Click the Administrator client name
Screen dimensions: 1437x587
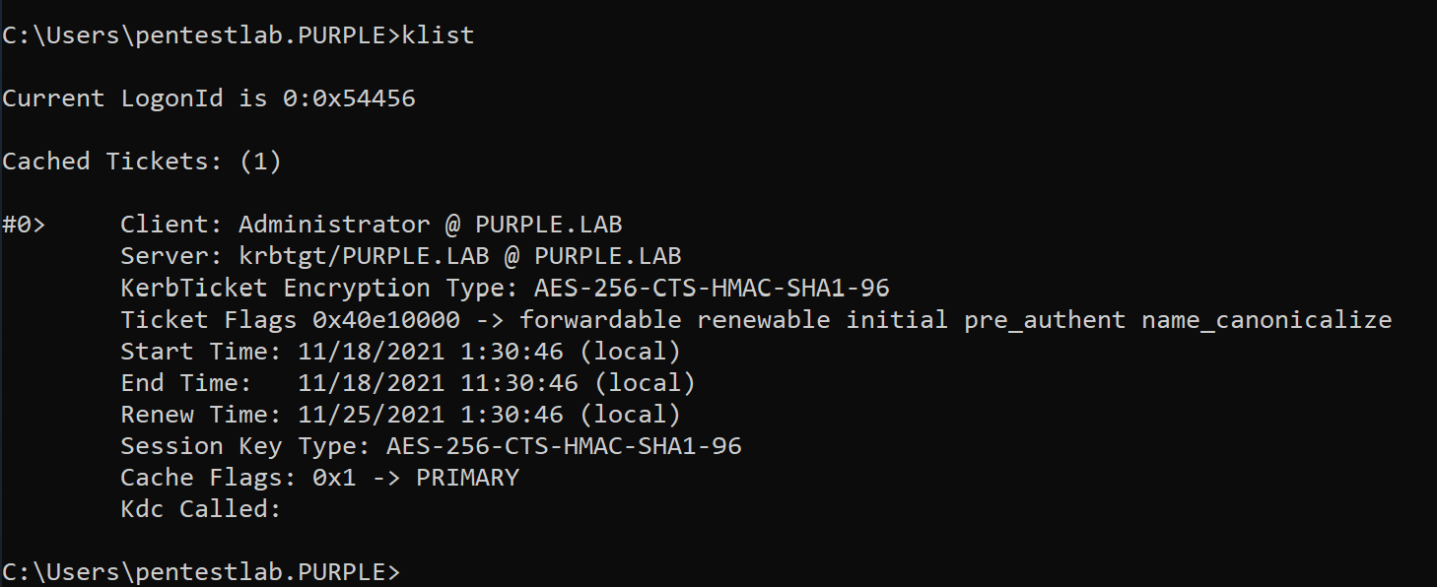[x=334, y=225]
